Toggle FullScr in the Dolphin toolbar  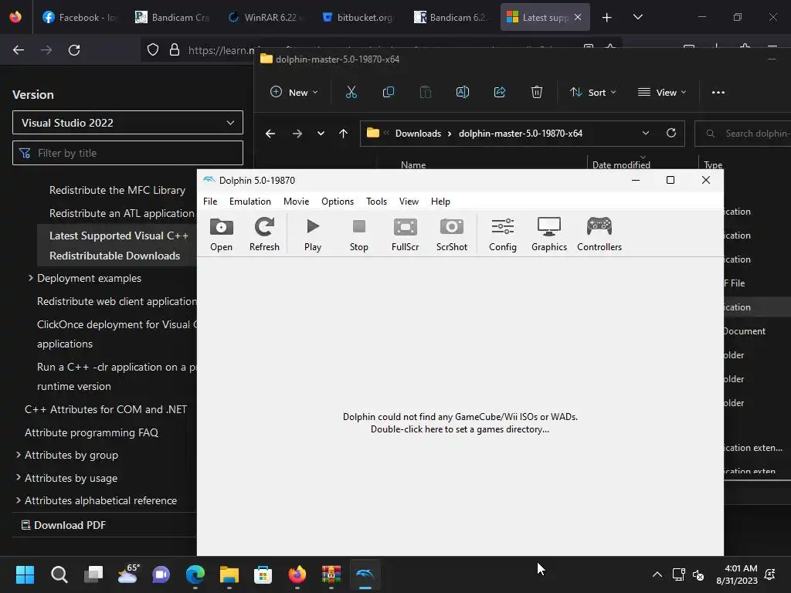[405, 235]
